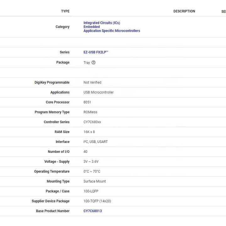226x226 pixels.
Task: Click the I²C, USB, USART interface value
Action: (x=95, y=142)
